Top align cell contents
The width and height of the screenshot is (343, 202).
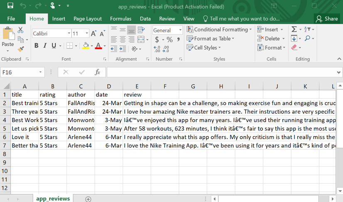[114, 30]
